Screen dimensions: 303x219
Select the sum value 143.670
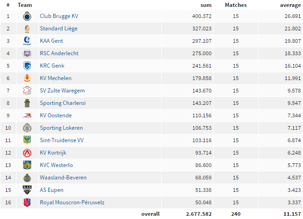(202, 91)
